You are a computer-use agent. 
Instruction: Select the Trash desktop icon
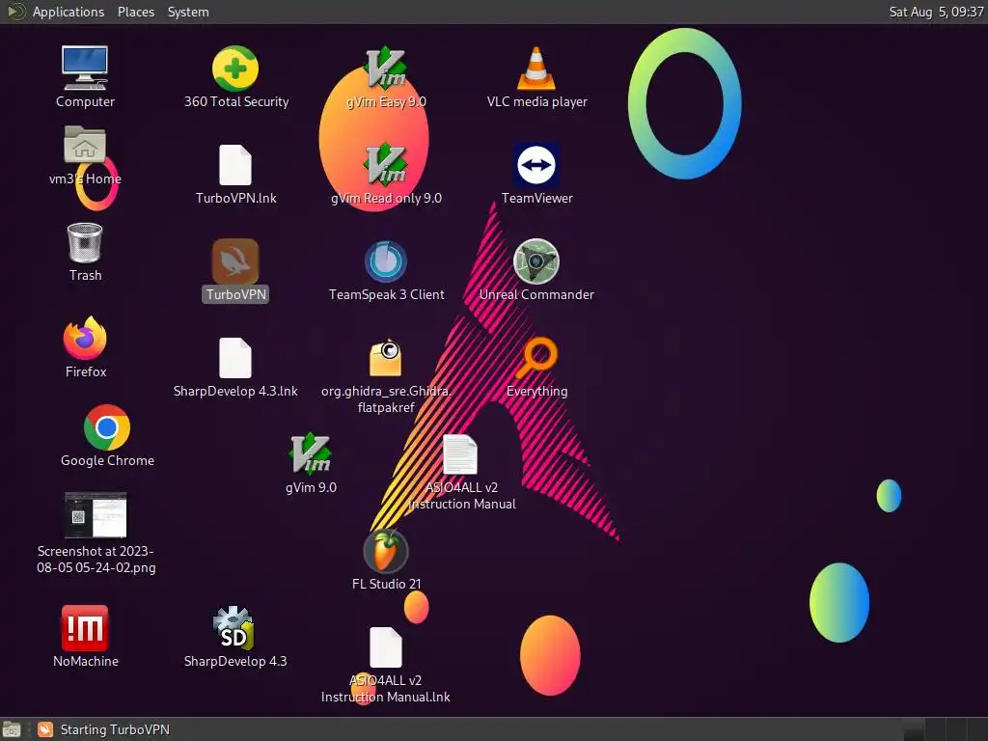point(85,242)
